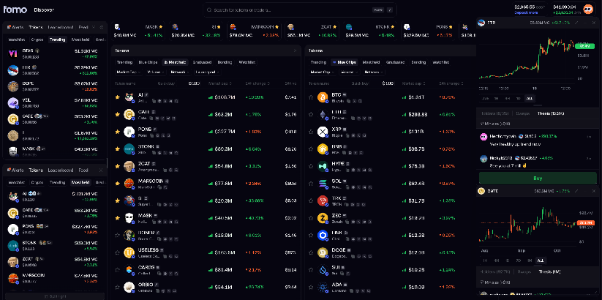Screen dimensions: 602x300
Task: Click the Deposit more link
Action: click(526, 12)
